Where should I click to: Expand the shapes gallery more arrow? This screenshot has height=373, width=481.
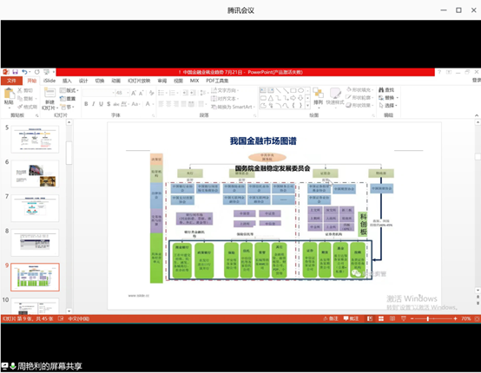(307, 106)
